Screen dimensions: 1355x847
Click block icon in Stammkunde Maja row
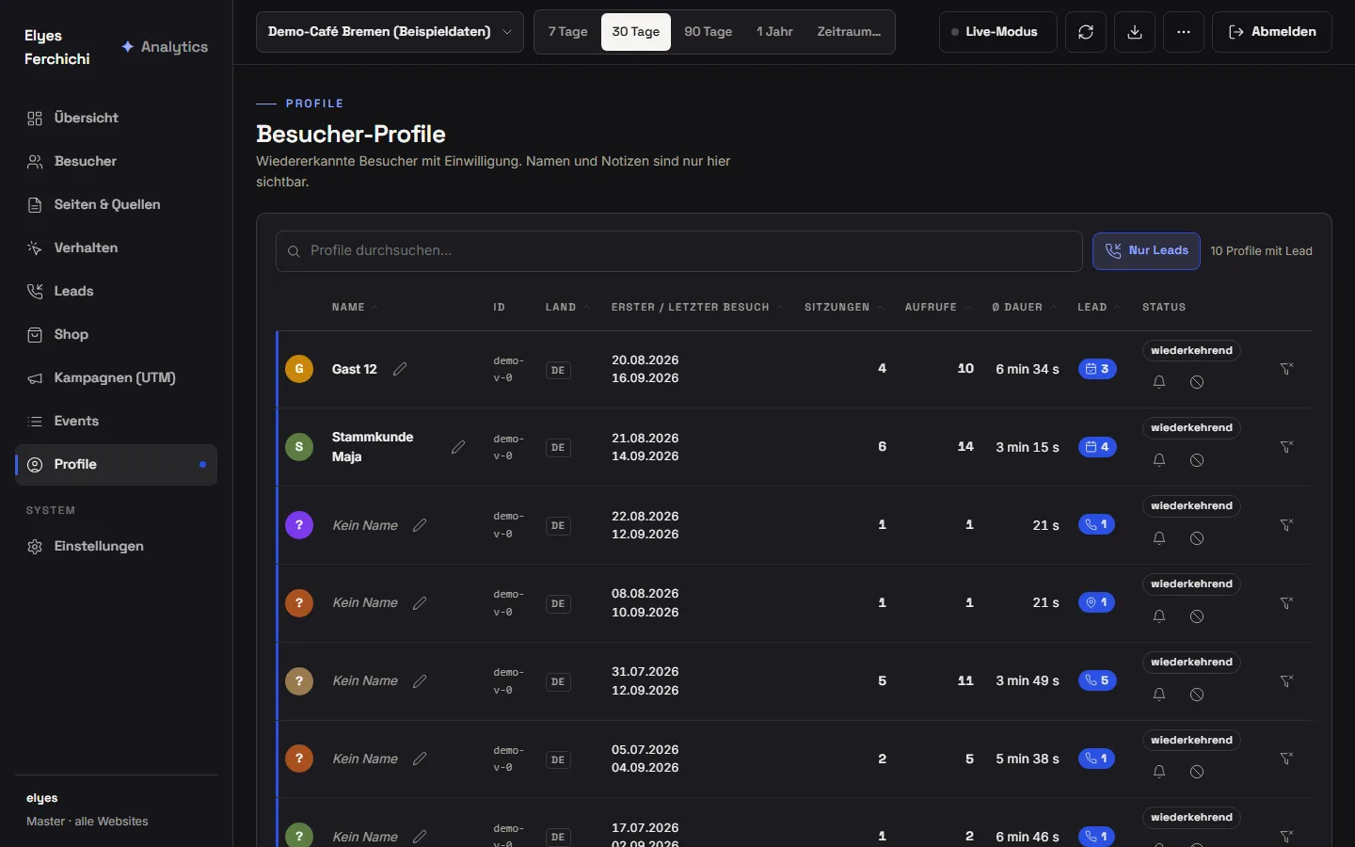point(1197,460)
